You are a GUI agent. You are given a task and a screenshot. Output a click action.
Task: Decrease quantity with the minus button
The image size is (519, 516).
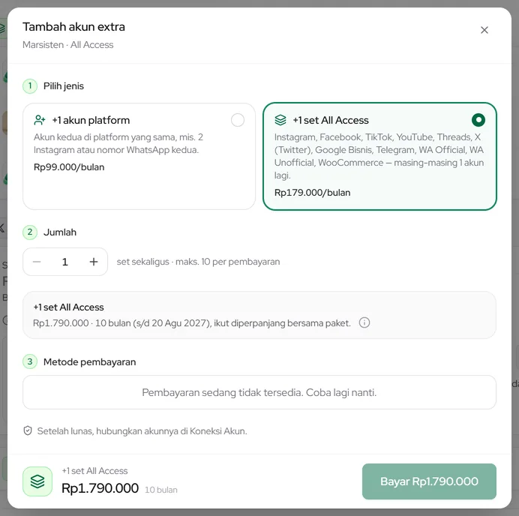37,262
